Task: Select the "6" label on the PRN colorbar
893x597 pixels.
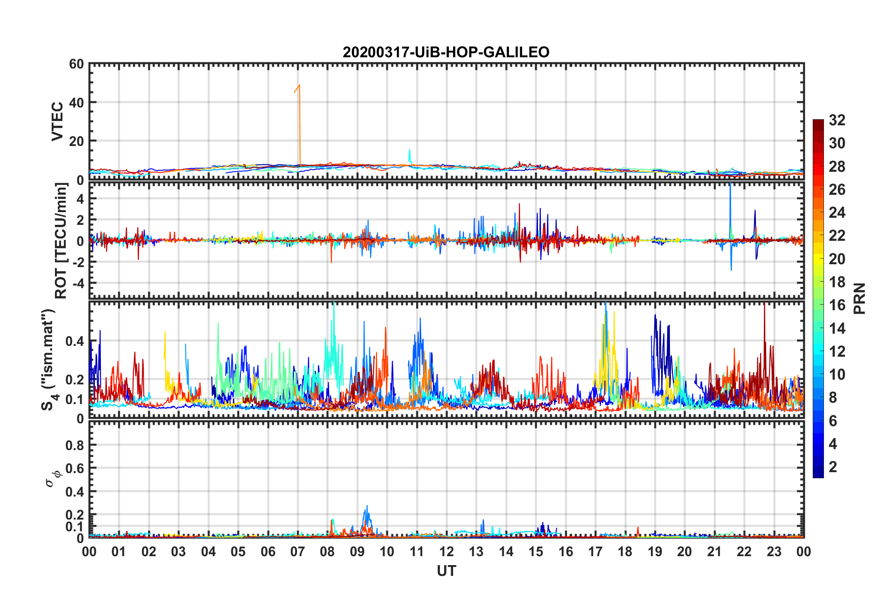Action: point(833,421)
